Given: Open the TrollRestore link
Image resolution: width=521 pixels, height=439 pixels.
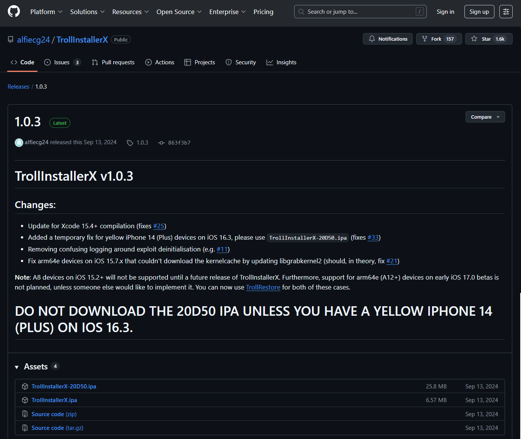Looking at the screenshot, I should click(x=263, y=287).
